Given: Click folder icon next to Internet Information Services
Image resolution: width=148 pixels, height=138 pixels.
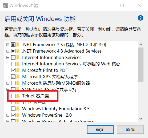Looking at the screenshot, I should 18,57.
